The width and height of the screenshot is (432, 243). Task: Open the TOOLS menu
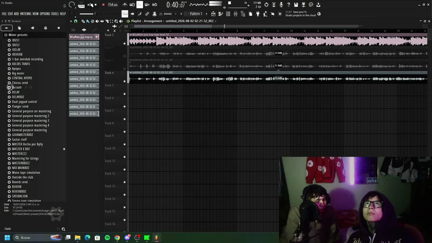55,14
